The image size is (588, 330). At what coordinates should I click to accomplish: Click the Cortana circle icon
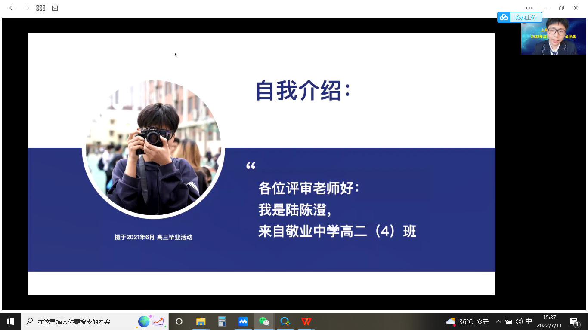[179, 321]
